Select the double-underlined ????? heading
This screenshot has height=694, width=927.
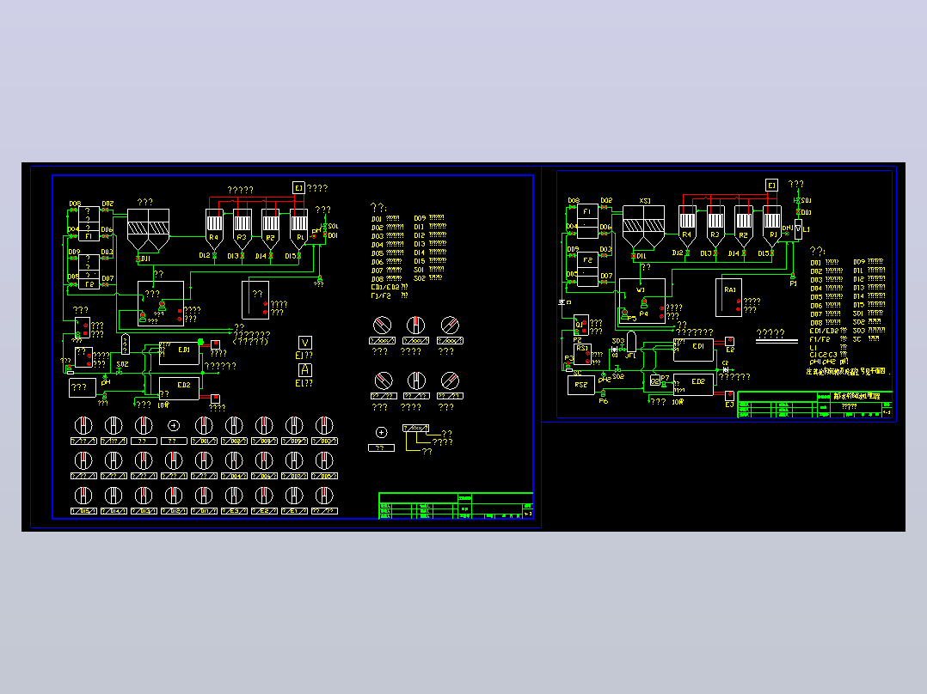point(777,336)
